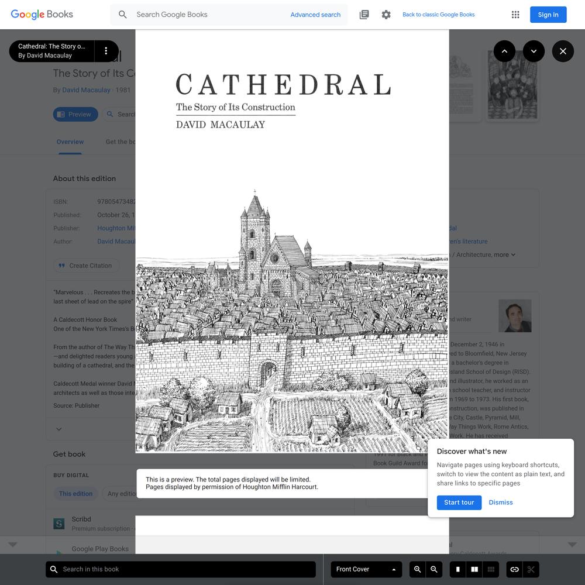The image size is (585, 585).
Task: Open the Get the book tab
Action: [120, 142]
